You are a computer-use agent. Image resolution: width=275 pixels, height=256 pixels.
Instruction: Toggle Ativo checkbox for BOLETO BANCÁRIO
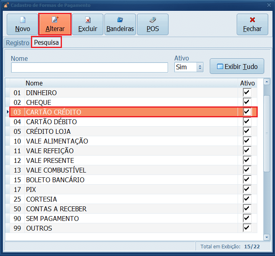[x=247, y=180]
